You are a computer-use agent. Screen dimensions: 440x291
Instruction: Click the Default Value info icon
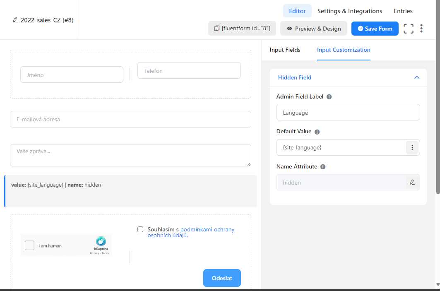click(x=317, y=132)
